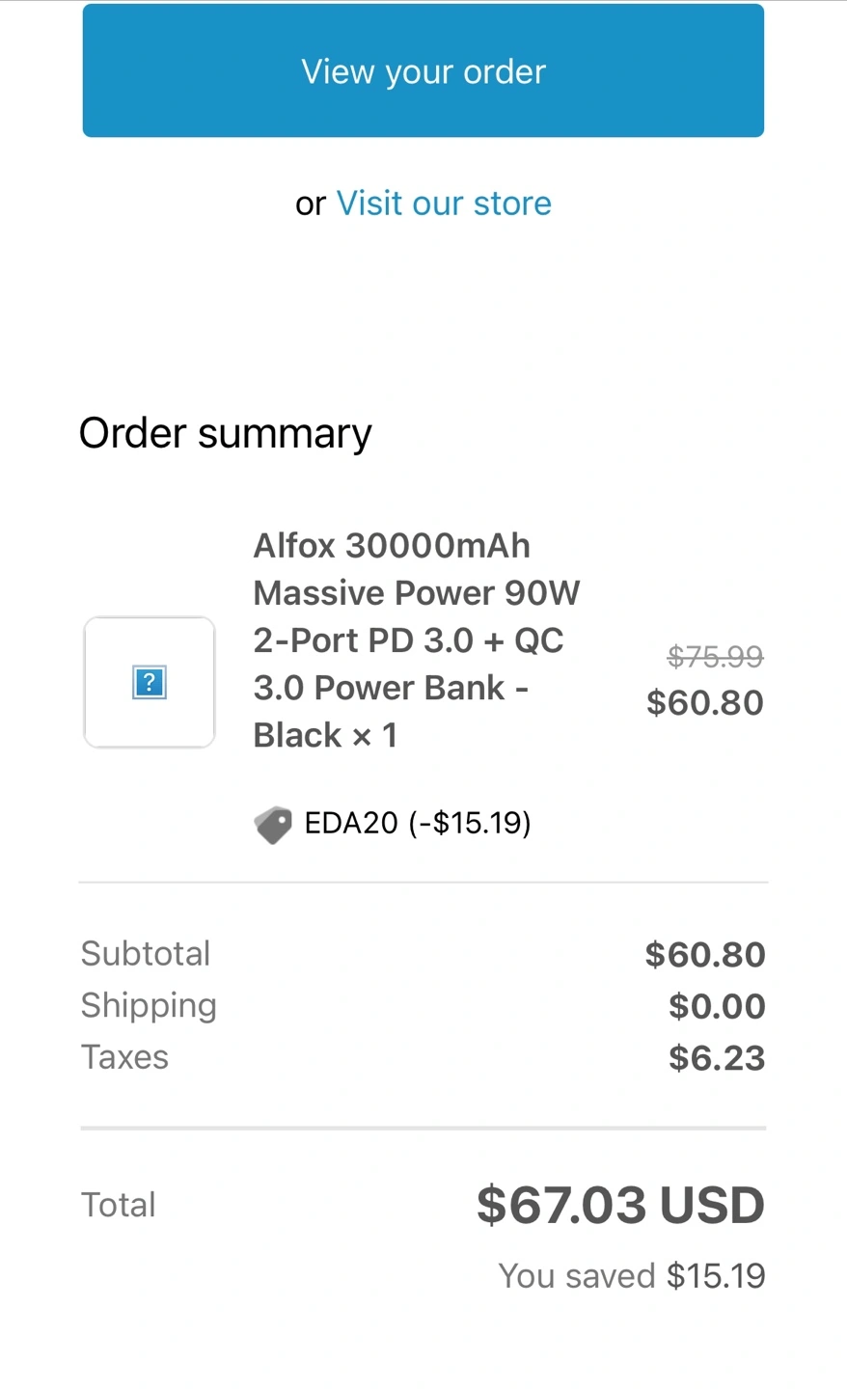The image size is (847, 1389).
Task: Click the Shipping label
Action: point(149,1005)
